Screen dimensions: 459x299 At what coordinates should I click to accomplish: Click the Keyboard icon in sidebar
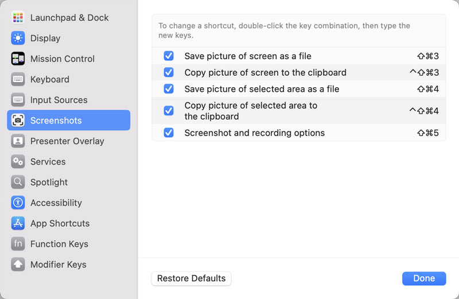coord(18,79)
